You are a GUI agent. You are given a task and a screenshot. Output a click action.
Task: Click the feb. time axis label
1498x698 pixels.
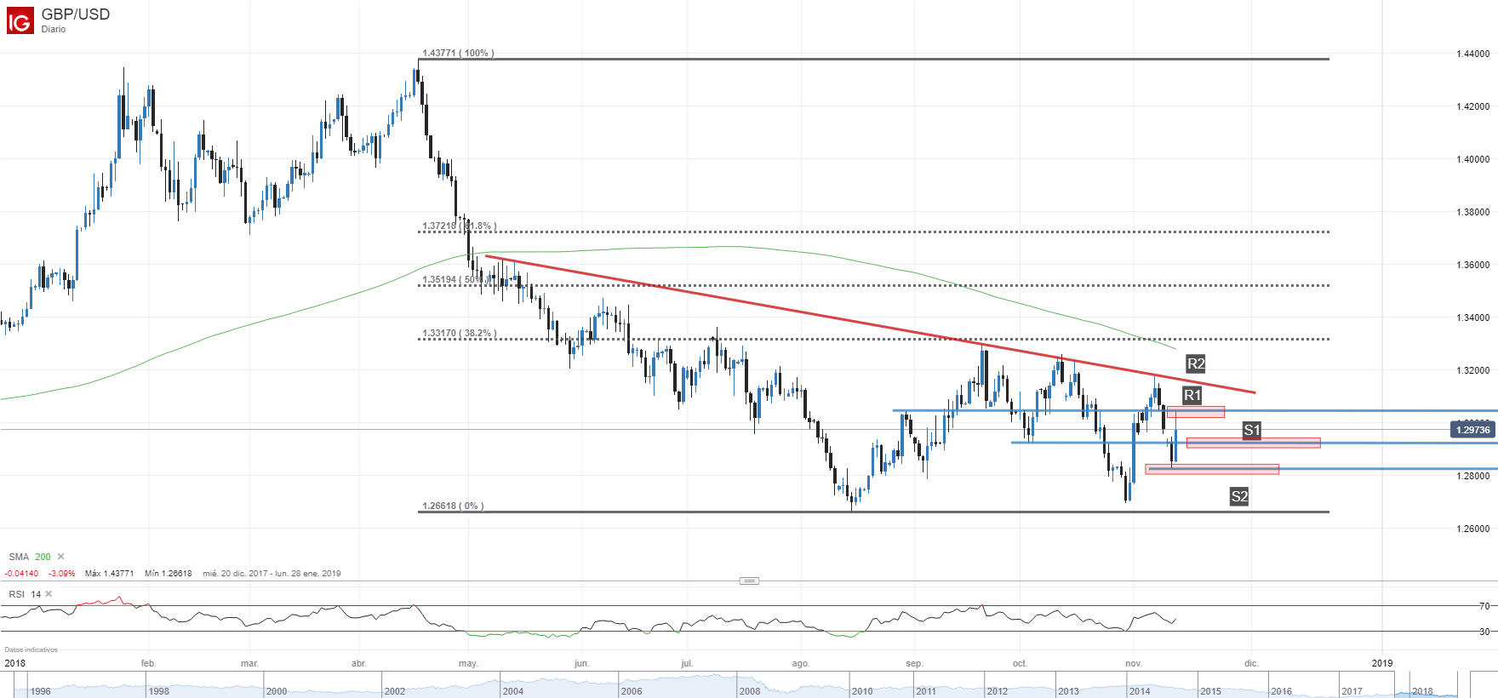148,663
